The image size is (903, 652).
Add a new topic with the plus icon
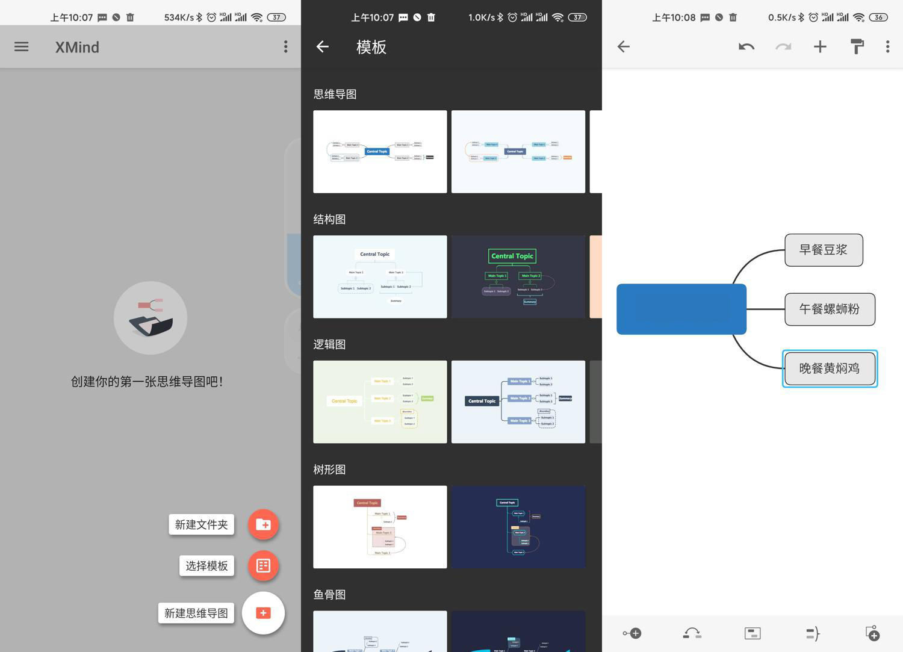pos(819,46)
